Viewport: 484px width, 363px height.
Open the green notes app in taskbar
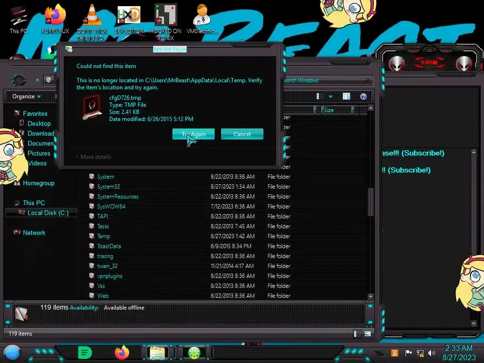click(85, 353)
